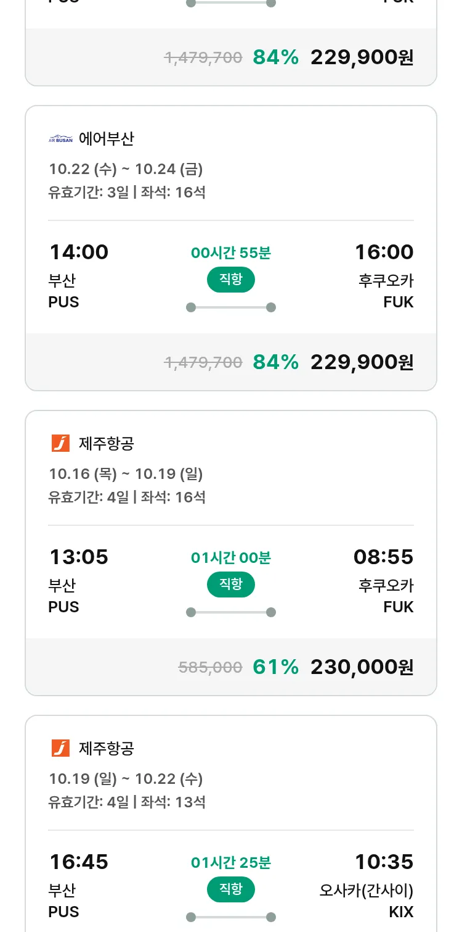
Task: Tap the 오사카(간사이) destination label
Action: (x=367, y=891)
